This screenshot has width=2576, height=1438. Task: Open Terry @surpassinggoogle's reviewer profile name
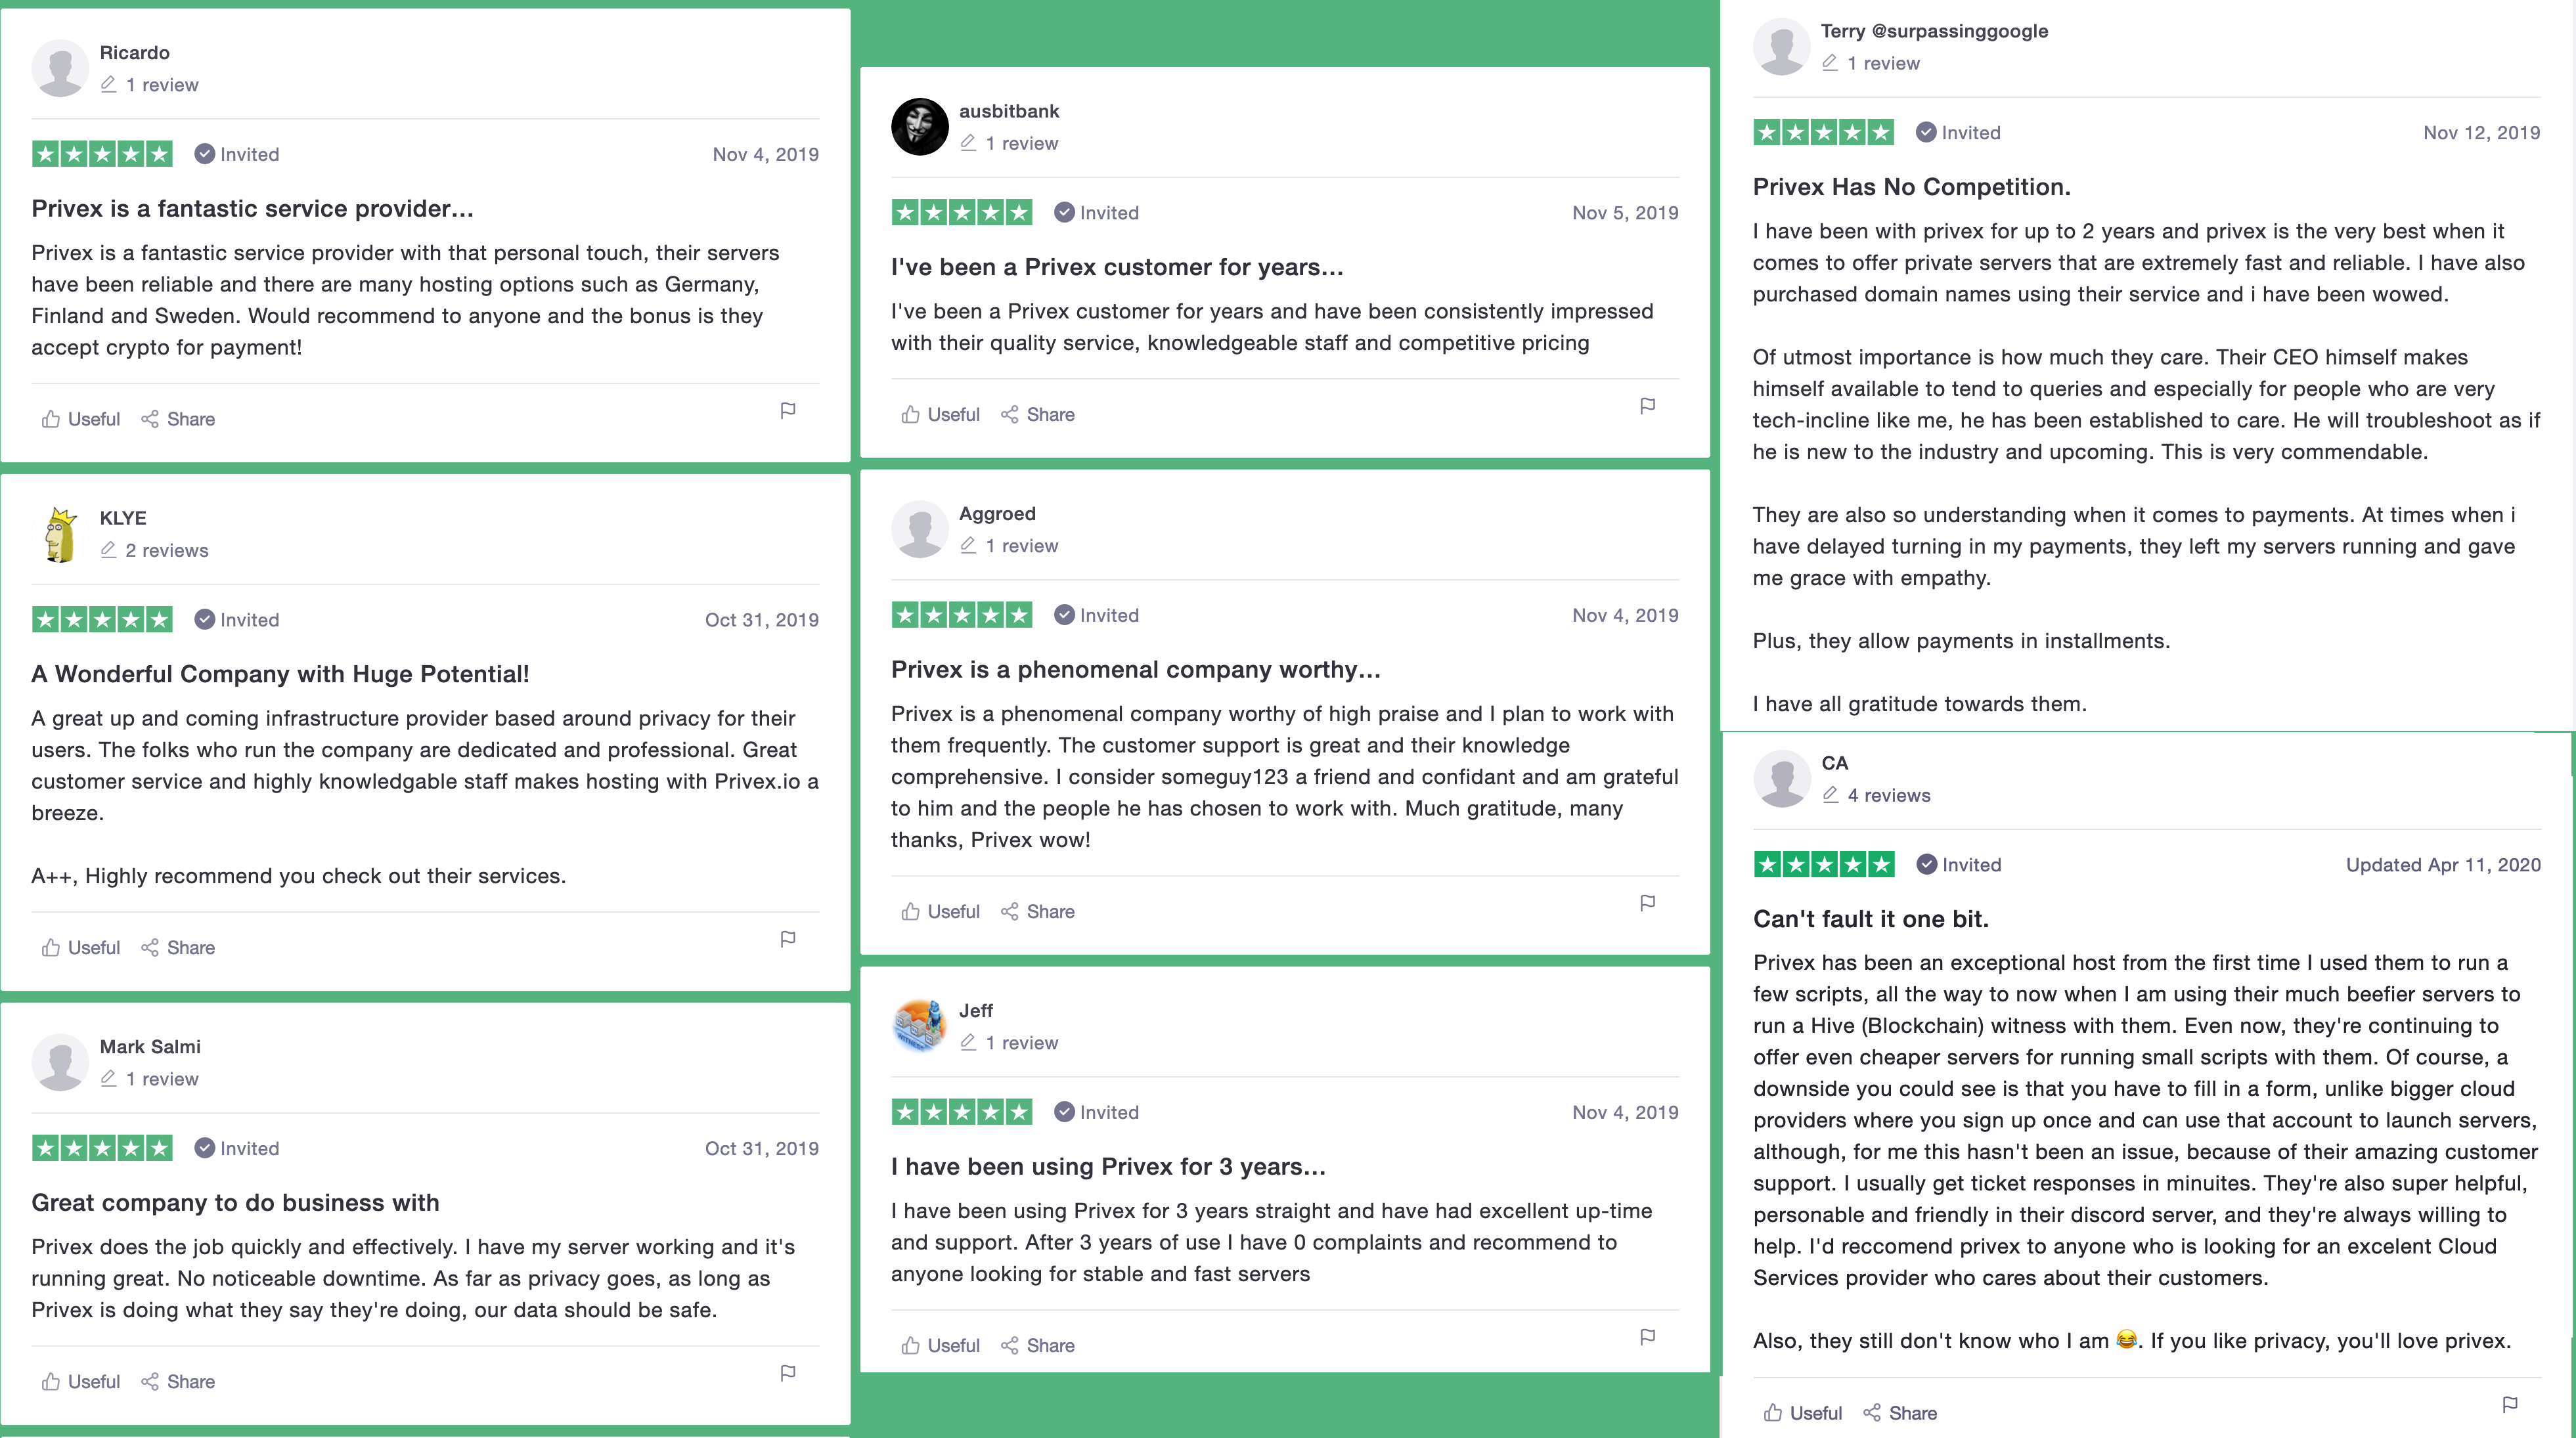click(x=1934, y=31)
